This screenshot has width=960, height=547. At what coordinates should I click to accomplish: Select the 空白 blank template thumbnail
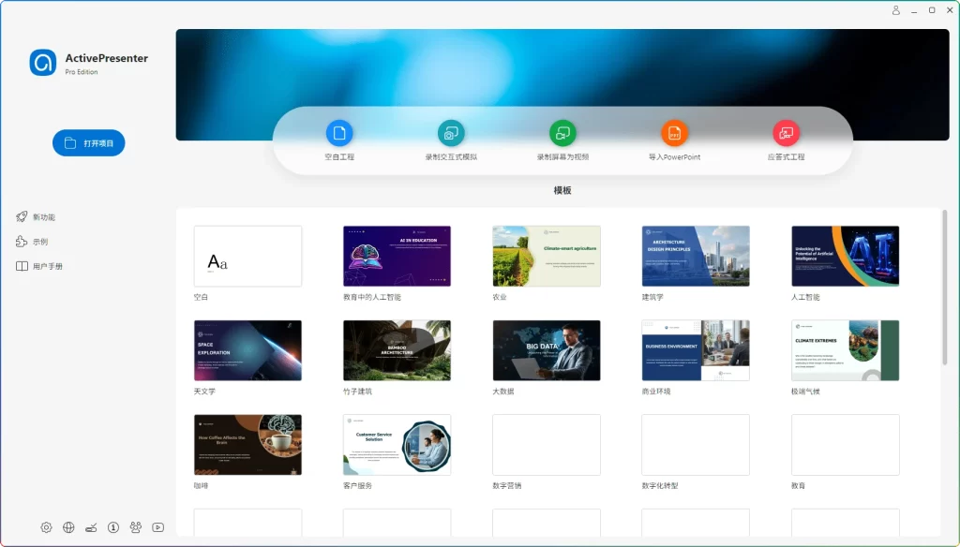247,256
